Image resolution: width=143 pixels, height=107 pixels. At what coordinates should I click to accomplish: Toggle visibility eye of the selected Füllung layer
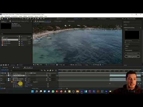pos(1,75)
